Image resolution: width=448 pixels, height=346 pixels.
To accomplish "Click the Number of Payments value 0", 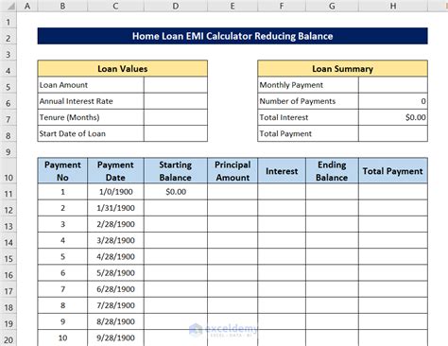I will [x=393, y=101].
